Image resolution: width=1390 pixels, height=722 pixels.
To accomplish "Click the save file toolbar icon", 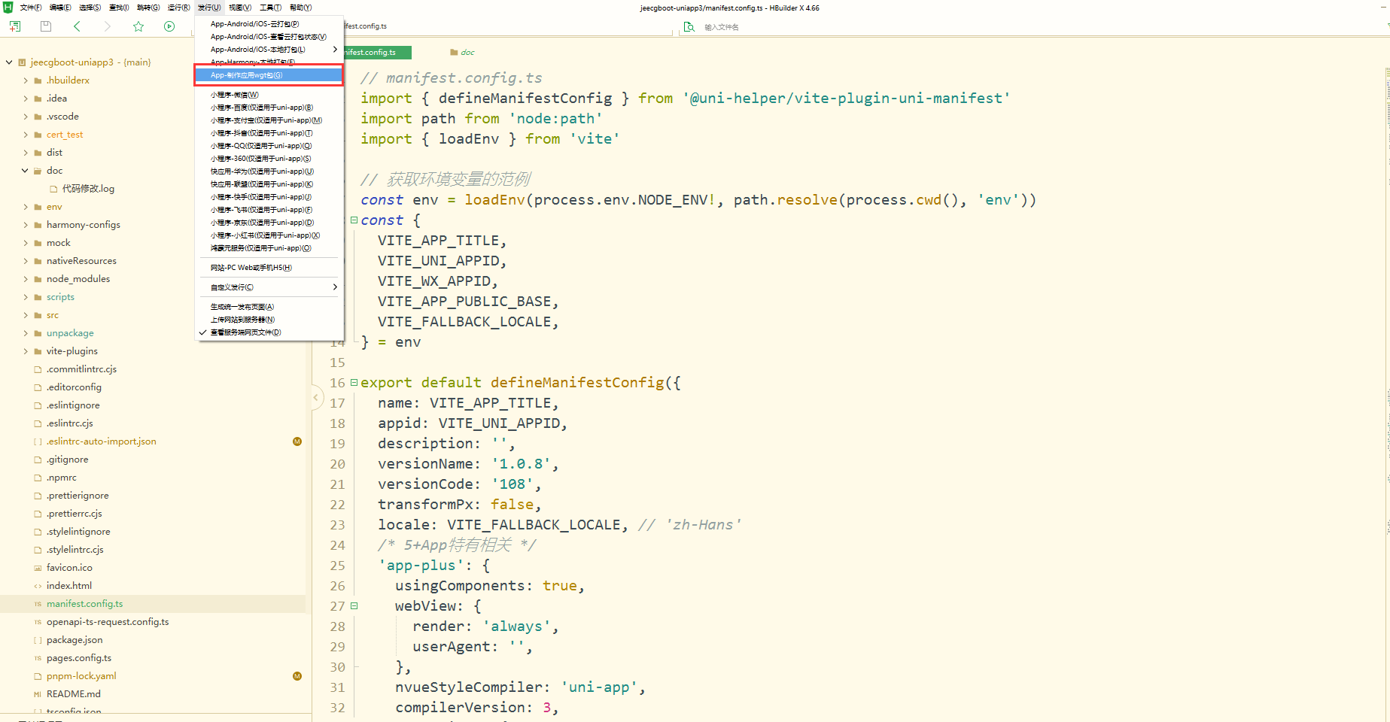I will coord(46,26).
